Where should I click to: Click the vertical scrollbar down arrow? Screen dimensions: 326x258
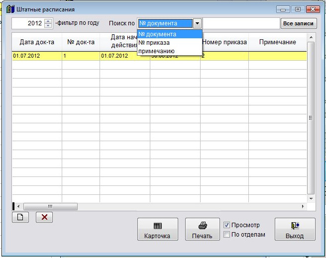click(311, 199)
